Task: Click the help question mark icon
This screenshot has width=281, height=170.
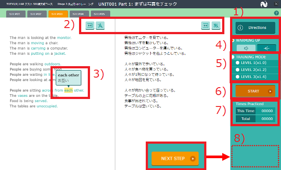Action: click(x=276, y=13)
